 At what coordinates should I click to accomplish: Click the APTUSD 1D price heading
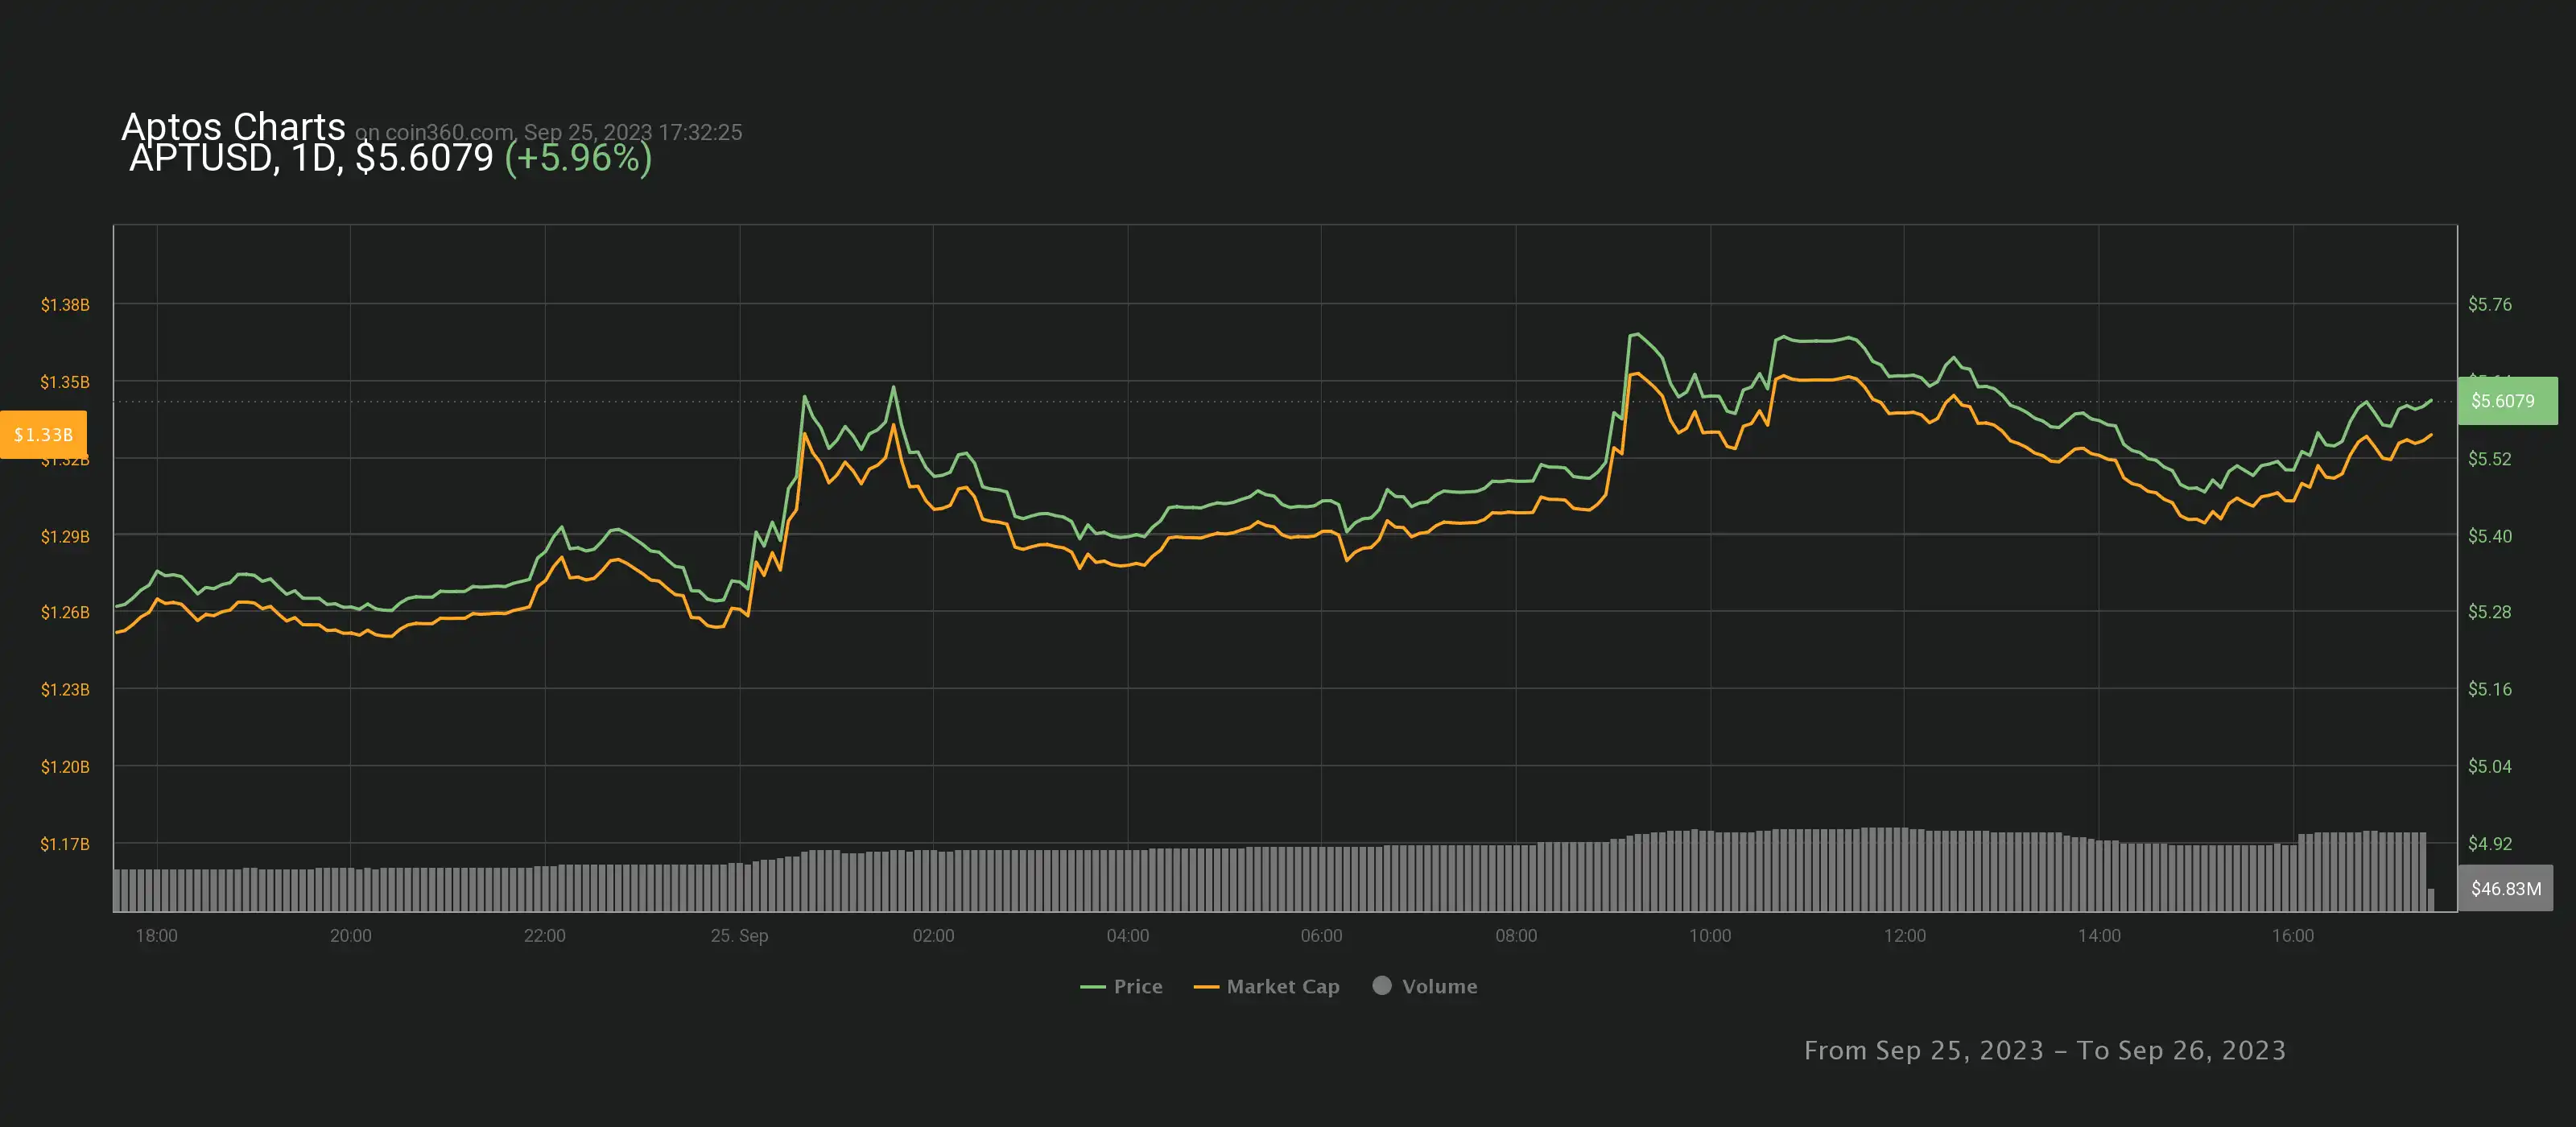coord(311,158)
